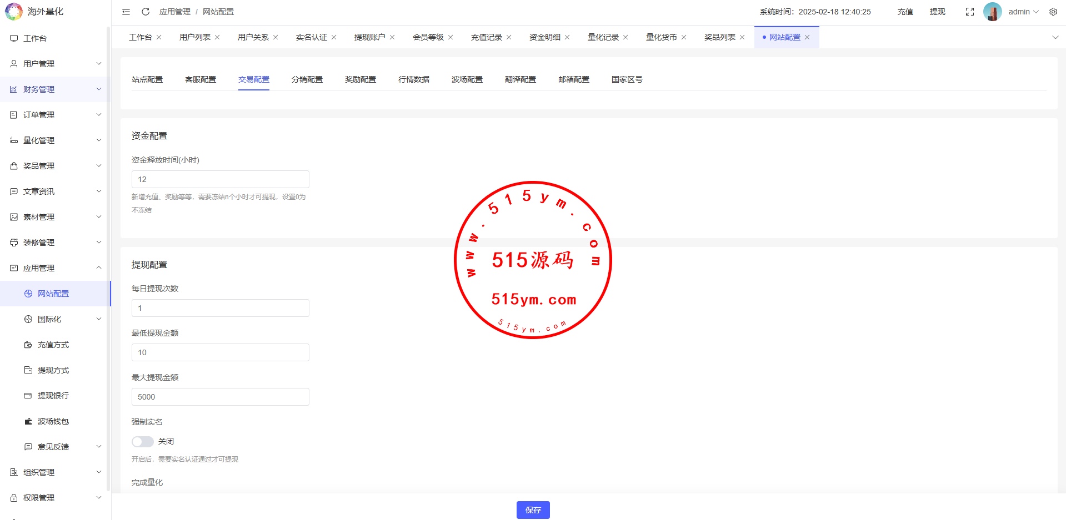Close the 量化货币 tab
The height and width of the screenshot is (520, 1066).
point(684,37)
